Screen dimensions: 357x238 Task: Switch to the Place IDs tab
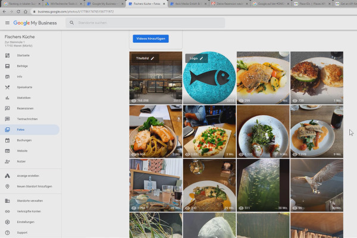312,4
